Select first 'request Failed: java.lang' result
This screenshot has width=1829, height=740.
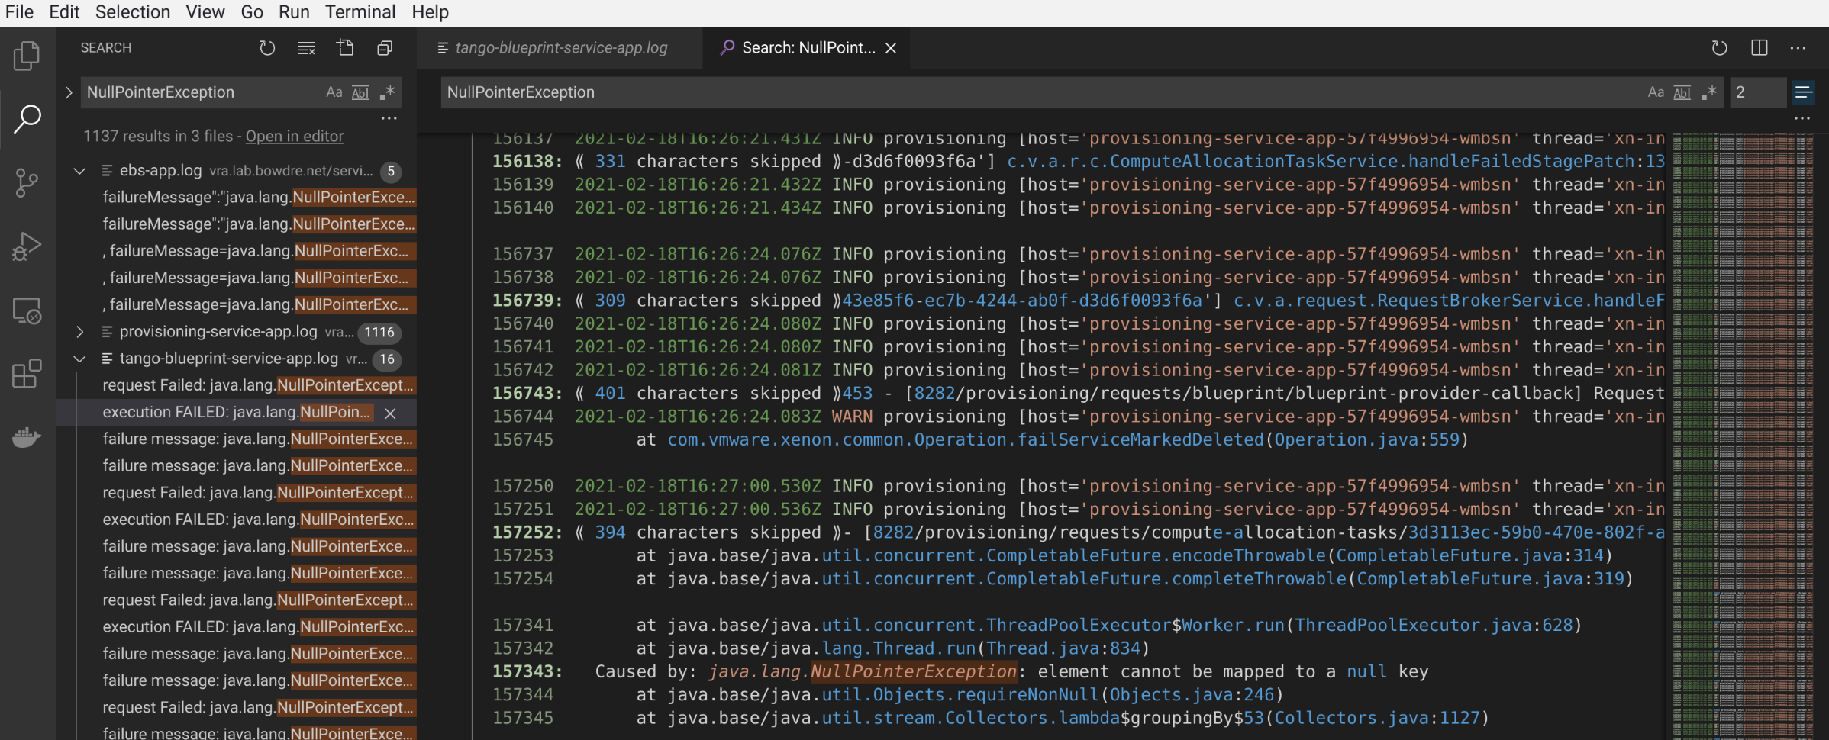(x=258, y=385)
